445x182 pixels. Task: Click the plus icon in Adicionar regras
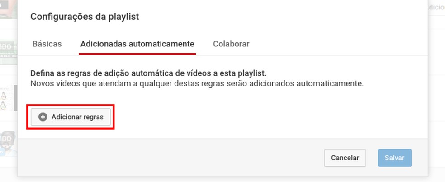point(43,117)
